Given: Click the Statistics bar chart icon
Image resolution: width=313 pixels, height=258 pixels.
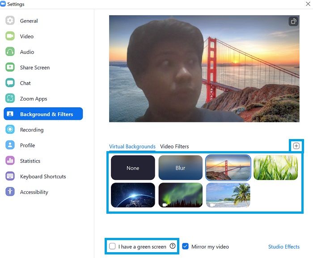Looking at the screenshot, I should point(10,161).
